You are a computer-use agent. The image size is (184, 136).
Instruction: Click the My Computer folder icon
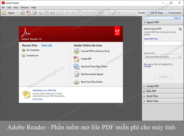[24, 50]
